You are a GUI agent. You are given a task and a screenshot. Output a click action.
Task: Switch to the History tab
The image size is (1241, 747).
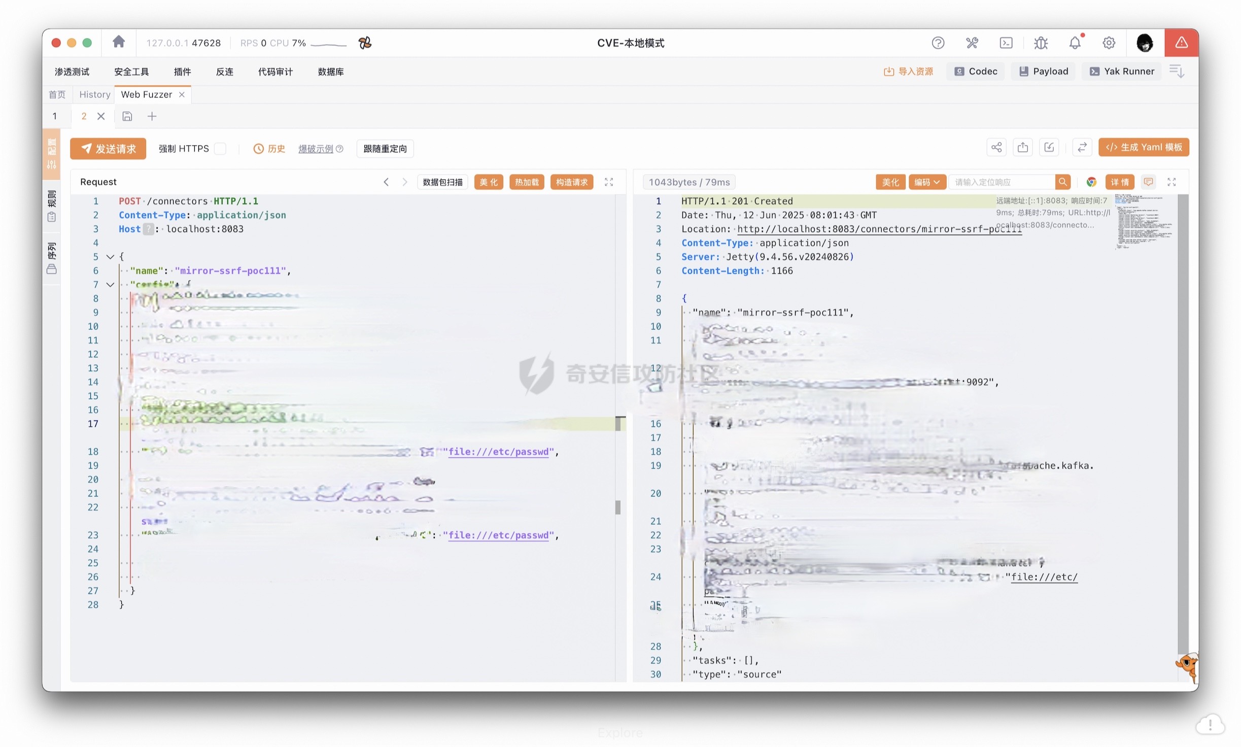click(x=94, y=94)
